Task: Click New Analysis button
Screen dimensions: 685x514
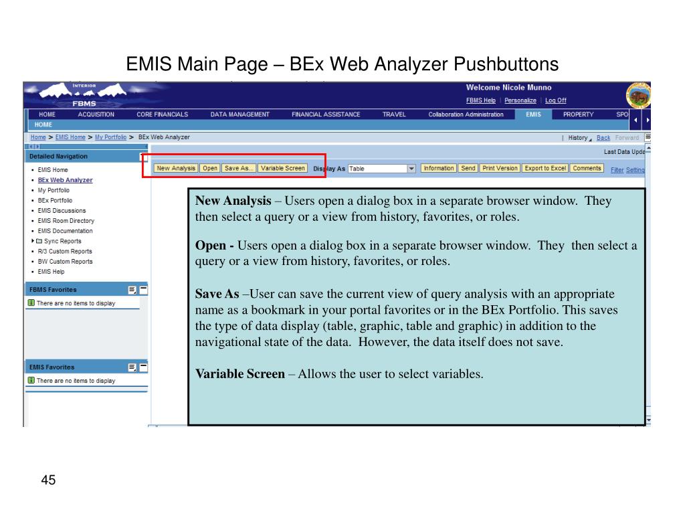Action: 176,168
